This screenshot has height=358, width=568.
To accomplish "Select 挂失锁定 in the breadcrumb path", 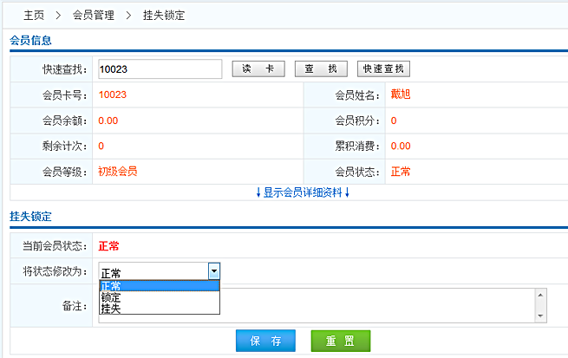I will coord(163,16).
